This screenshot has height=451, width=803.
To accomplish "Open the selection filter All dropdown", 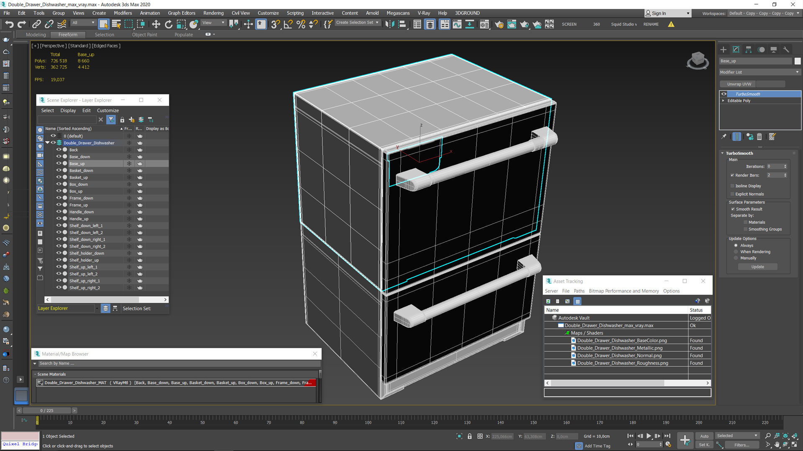I will [84, 23].
